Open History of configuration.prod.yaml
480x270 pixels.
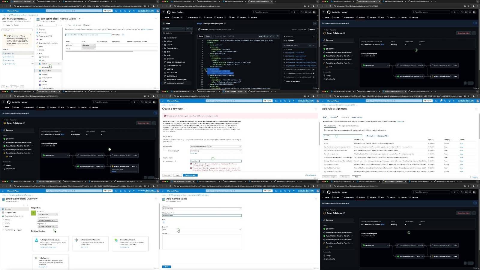tap(311, 29)
